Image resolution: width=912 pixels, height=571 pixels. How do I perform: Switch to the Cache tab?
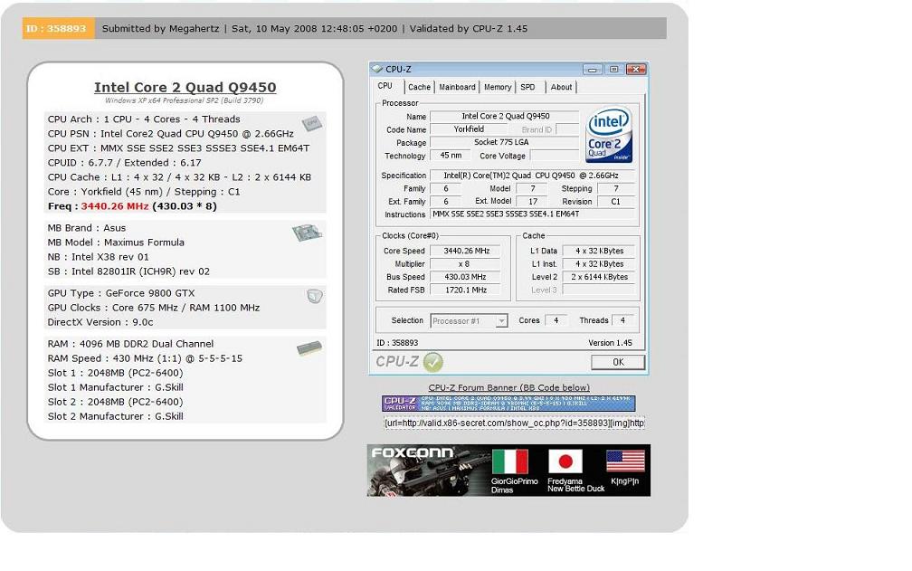[420, 87]
